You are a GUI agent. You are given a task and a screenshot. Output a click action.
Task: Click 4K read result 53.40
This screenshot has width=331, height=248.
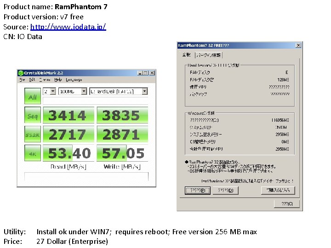(68, 153)
